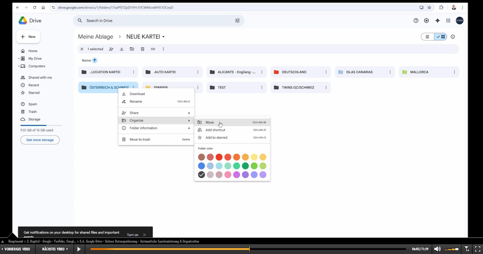The width and height of the screenshot is (483, 254).
Task: Switch to list layout view
Action: pos(428,37)
